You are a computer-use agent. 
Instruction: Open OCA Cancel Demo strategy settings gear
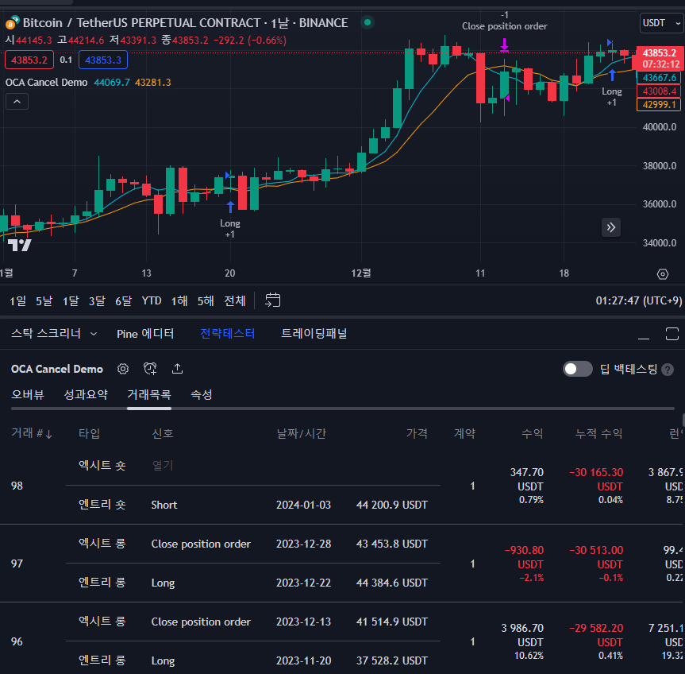click(x=123, y=369)
